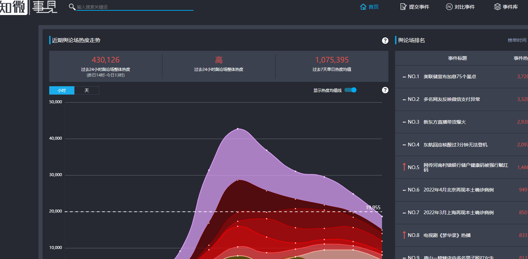Click the 20,000 y-axis label
This screenshot has height=259, width=528.
tap(56, 211)
